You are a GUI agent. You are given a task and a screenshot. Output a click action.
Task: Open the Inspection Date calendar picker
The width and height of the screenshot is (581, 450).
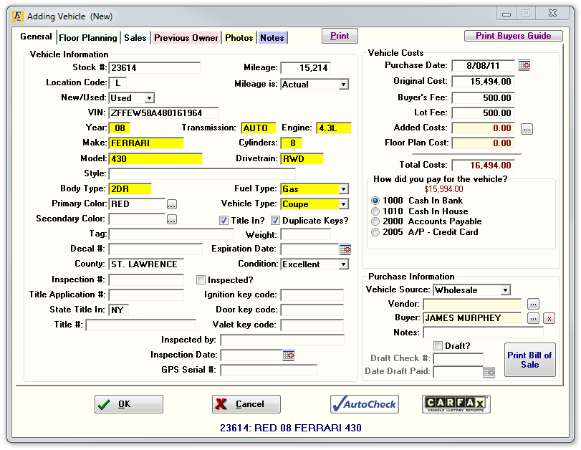coord(288,355)
